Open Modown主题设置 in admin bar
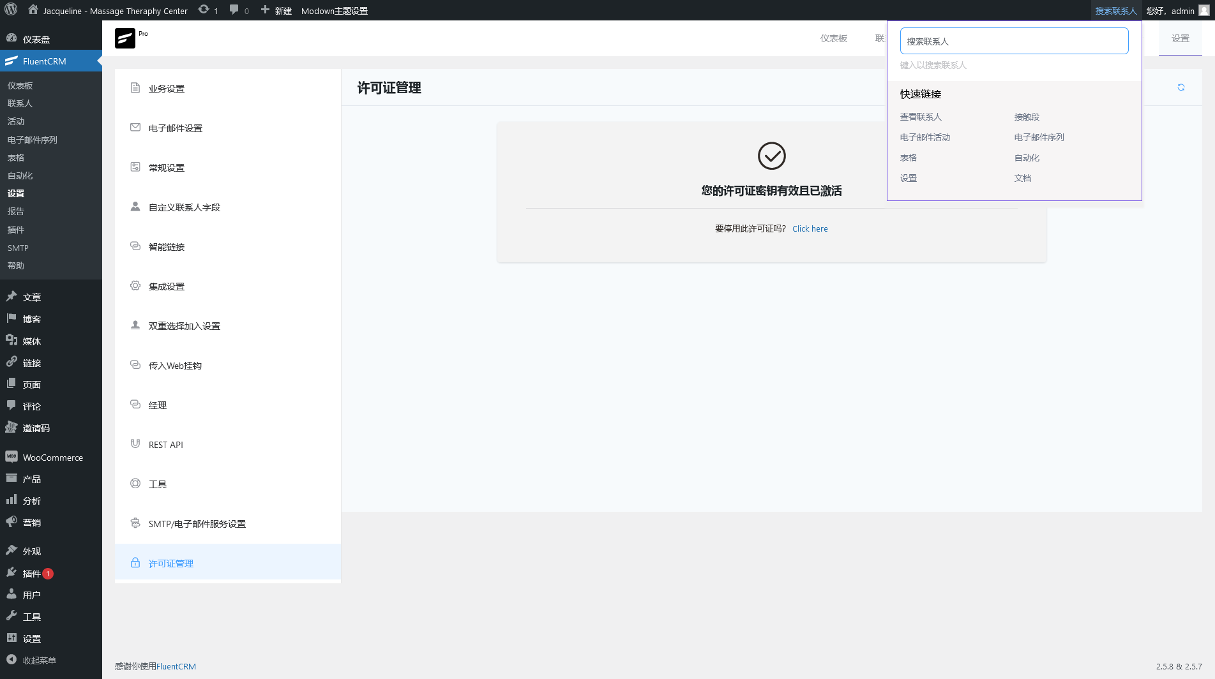This screenshot has width=1215, height=679. pyautogui.click(x=335, y=10)
